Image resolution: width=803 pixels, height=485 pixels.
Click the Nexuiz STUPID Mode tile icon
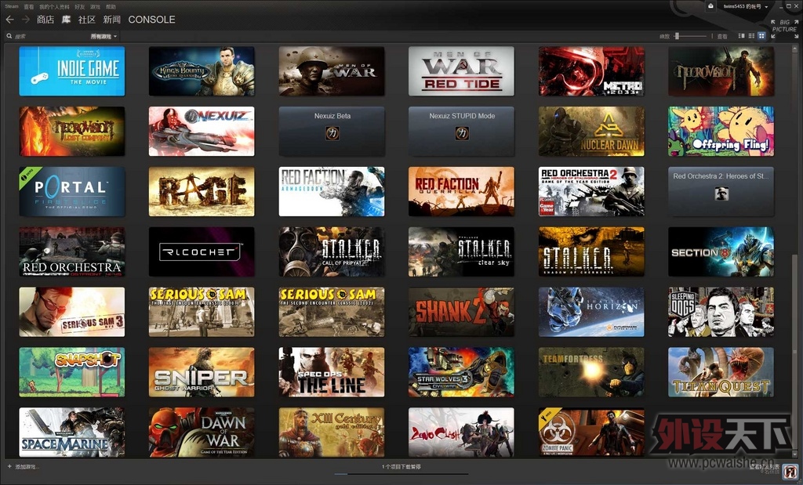point(462,133)
